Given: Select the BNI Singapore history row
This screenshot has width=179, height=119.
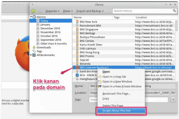Looking at the screenshot, I should [x=124, y=30].
